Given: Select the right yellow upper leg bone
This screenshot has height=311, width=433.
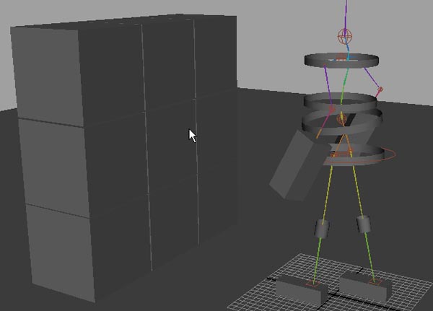Looking at the screenshot, I should (x=357, y=190).
